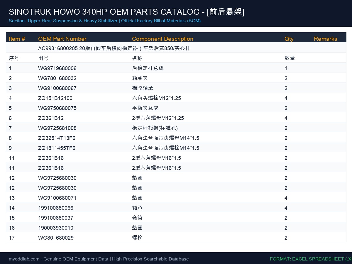Click part number 199100680066

(56, 208)
